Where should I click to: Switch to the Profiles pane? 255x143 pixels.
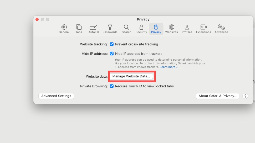pos(187,29)
